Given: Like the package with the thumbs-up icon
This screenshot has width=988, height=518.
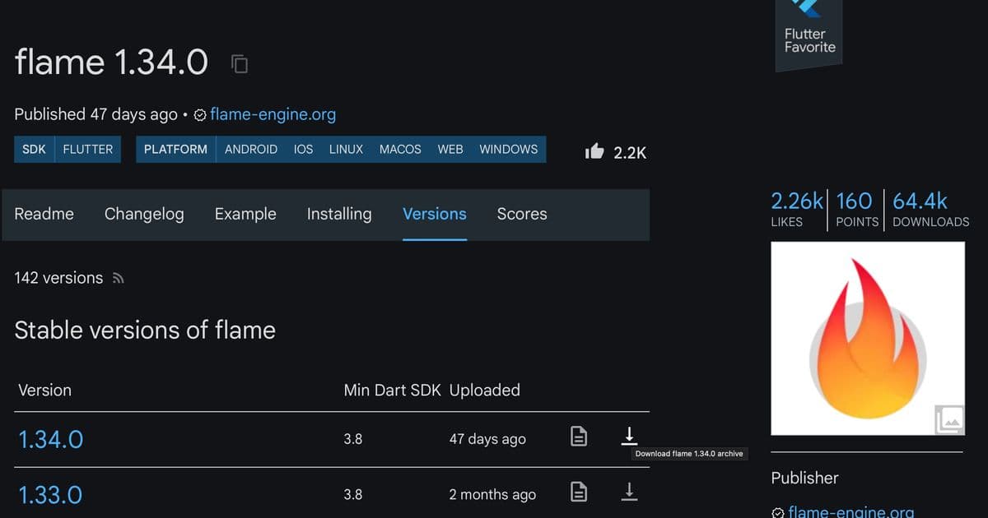Looking at the screenshot, I should pyautogui.click(x=593, y=151).
